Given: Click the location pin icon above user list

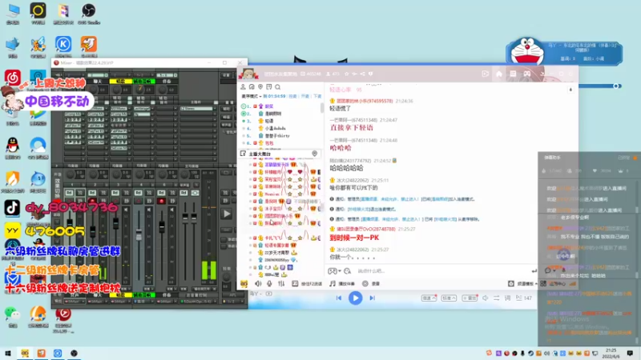Looking at the screenshot, I should click(x=260, y=87).
